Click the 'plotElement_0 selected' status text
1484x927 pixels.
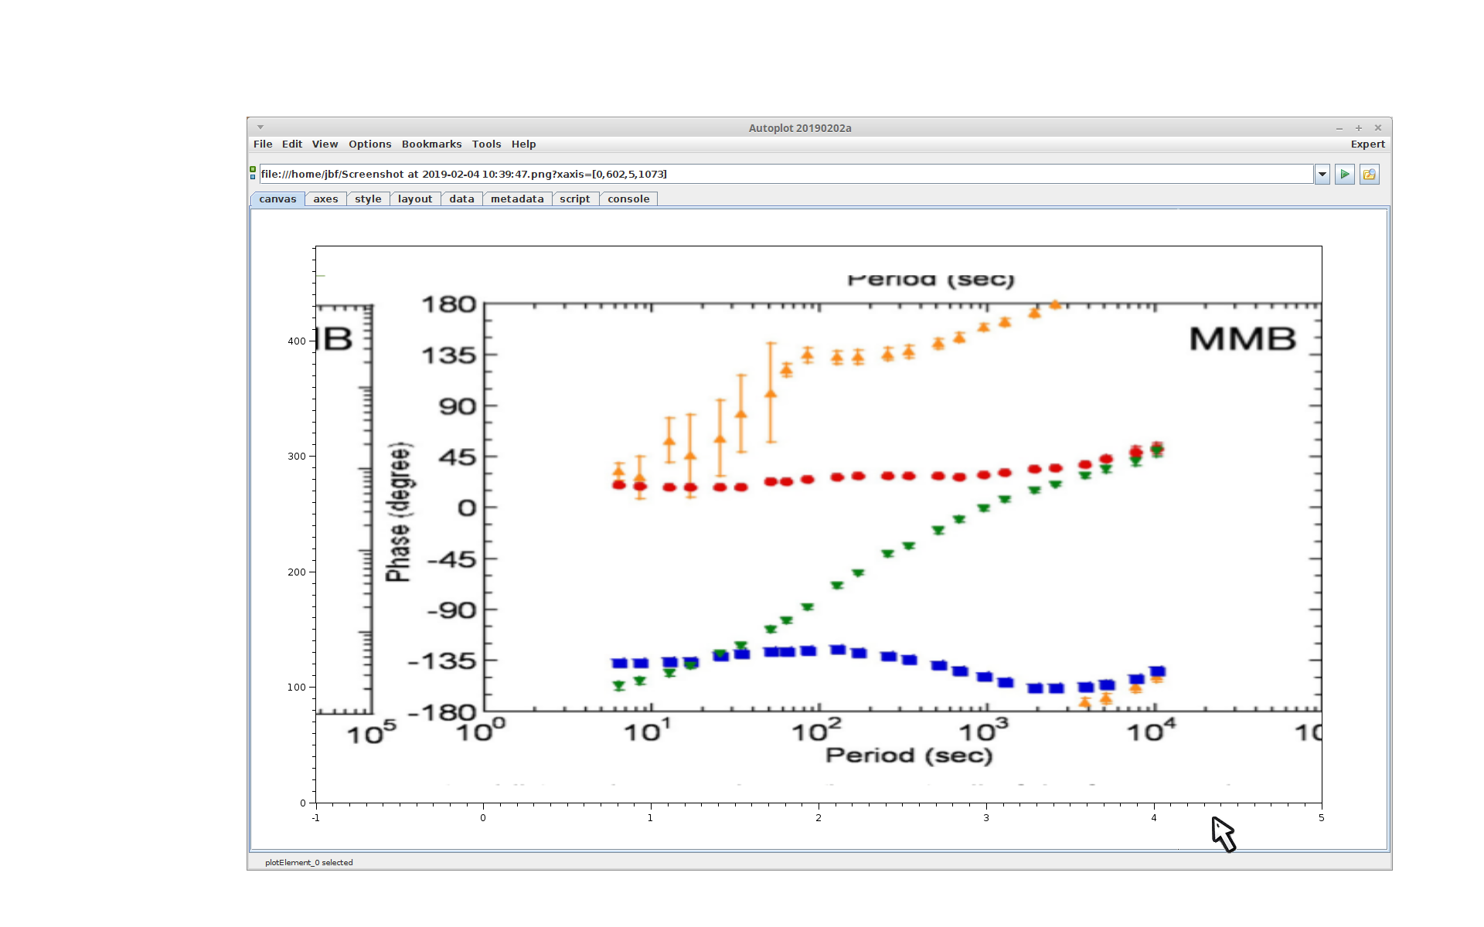[x=309, y=863]
